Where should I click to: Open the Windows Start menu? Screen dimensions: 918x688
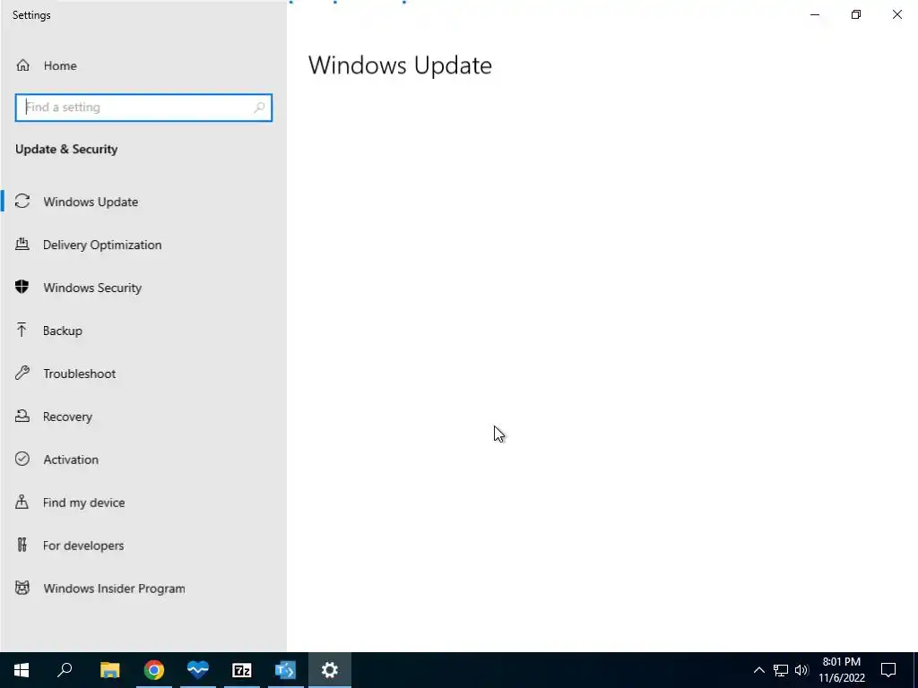pos(22,670)
